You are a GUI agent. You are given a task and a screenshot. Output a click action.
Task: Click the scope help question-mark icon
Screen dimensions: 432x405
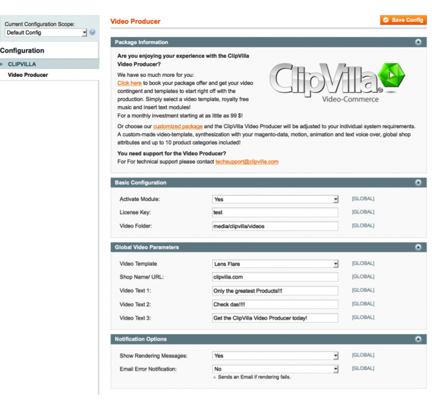(92, 32)
